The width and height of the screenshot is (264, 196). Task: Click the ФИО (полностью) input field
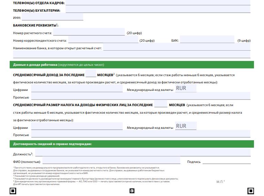click(x=111, y=160)
